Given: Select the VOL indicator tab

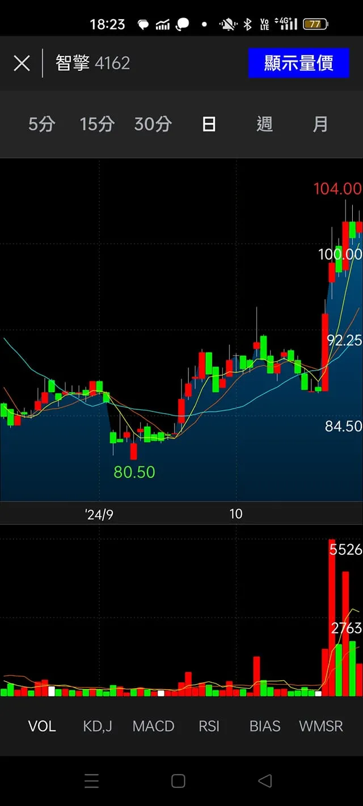Looking at the screenshot, I should coord(42,726).
